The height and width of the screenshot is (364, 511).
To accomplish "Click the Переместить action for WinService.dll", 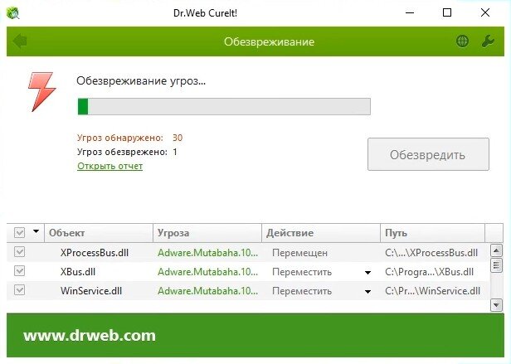I will coord(302,291).
